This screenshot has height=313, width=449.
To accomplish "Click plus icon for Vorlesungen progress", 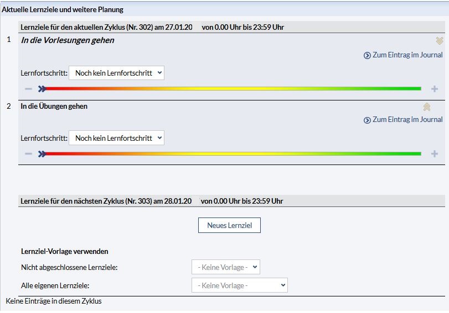I will 435,89.
